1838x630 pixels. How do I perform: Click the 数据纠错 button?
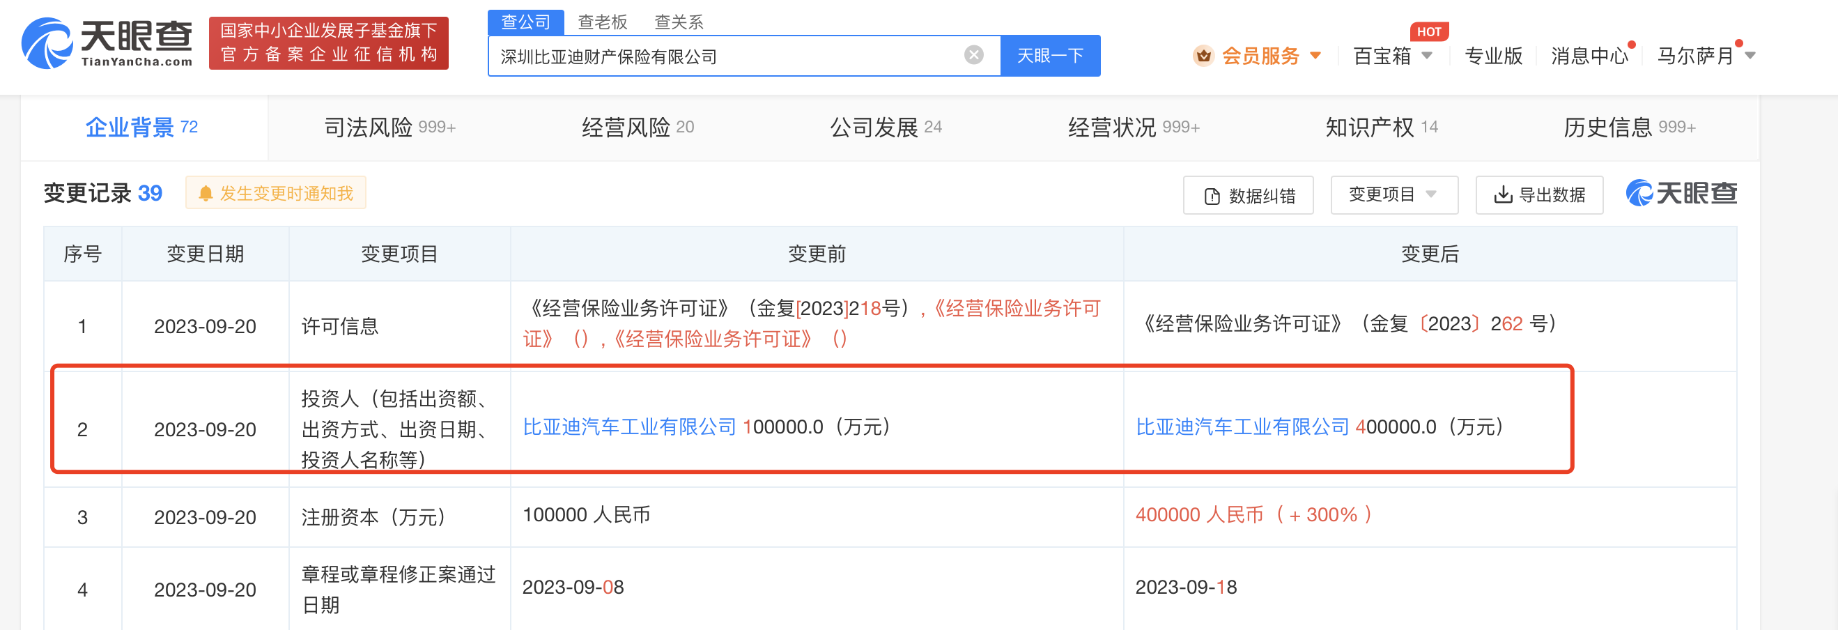pyautogui.click(x=1248, y=196)
